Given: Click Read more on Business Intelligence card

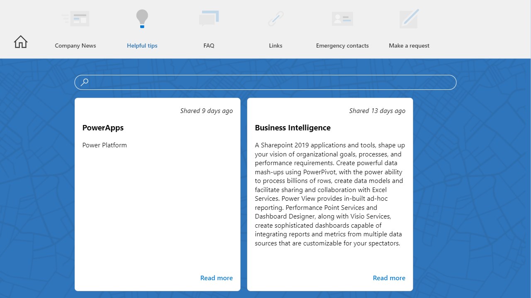Looking at the screenshot, I should tap(389, 278).
